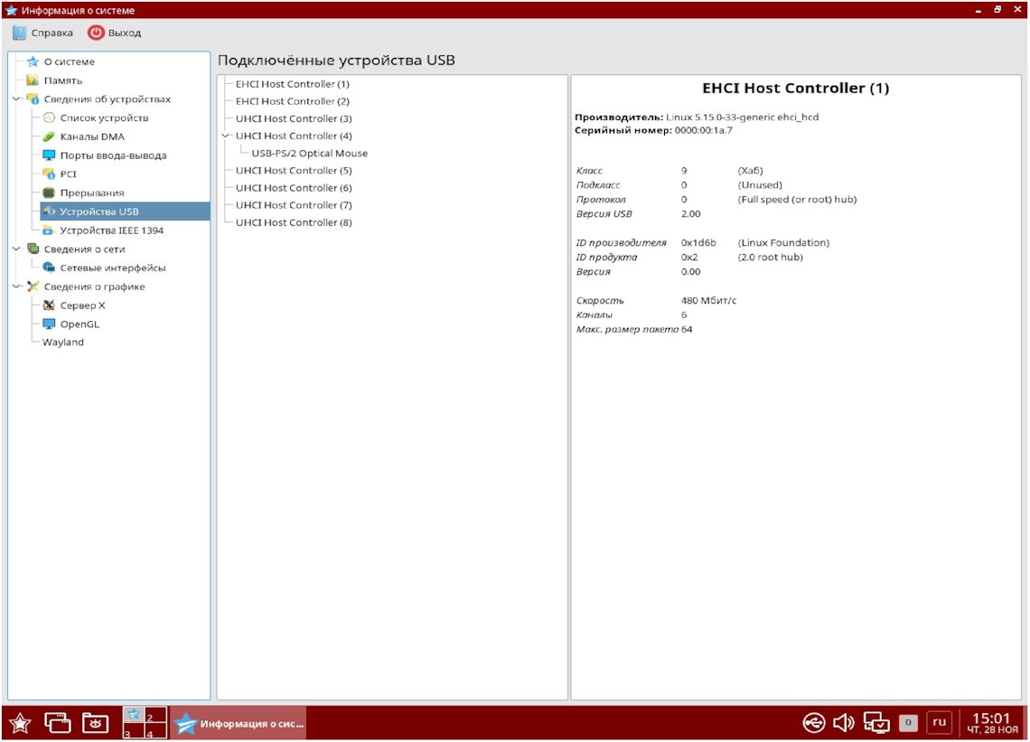Screen dimensions: 1030x742
Task: Select EHCI Host Controller (2) in list
Action: [x=292, y=101]
